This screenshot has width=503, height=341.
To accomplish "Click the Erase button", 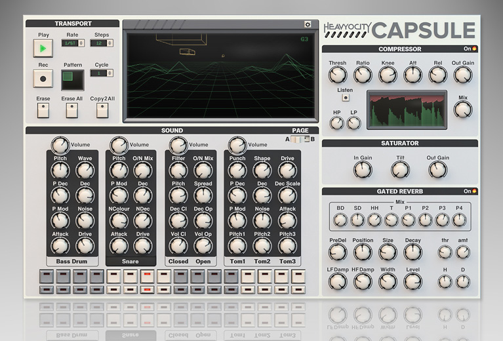I will 43,111.
